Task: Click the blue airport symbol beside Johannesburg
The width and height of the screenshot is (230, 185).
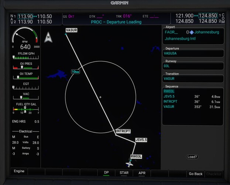Action: [192, 32]
